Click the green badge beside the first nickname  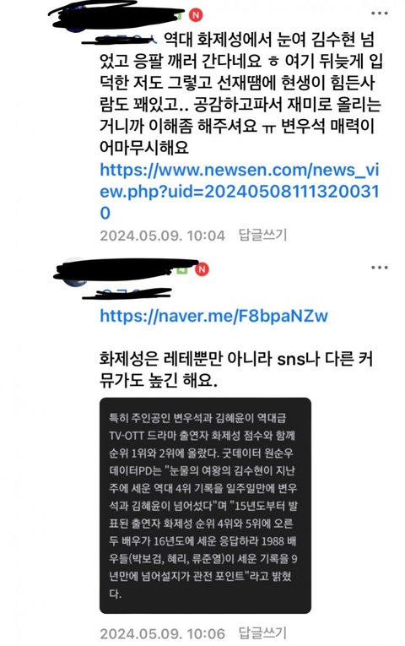[180, 17]
